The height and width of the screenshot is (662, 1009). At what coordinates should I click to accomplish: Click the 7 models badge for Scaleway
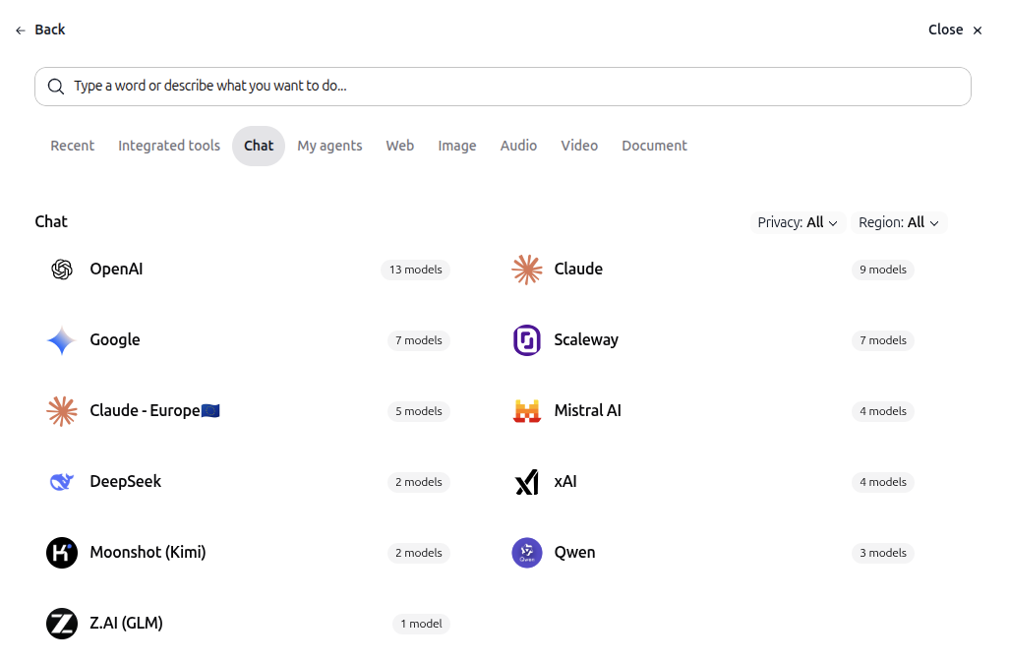[883, 340]
